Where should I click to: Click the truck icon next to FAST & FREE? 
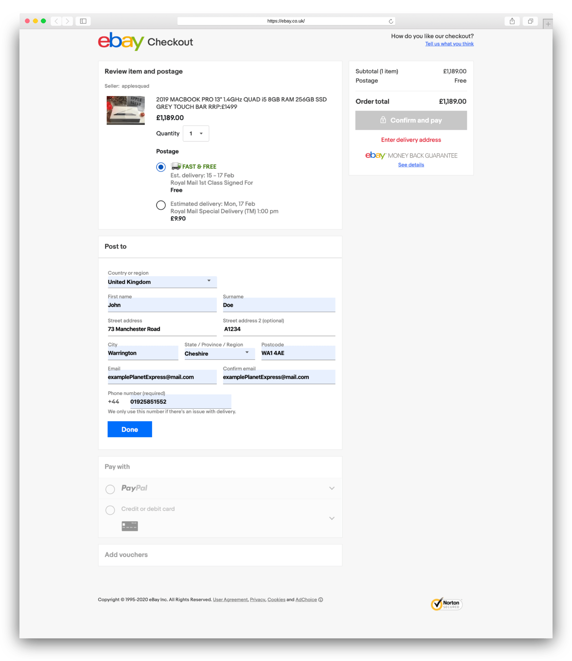[x=175, y=166]
